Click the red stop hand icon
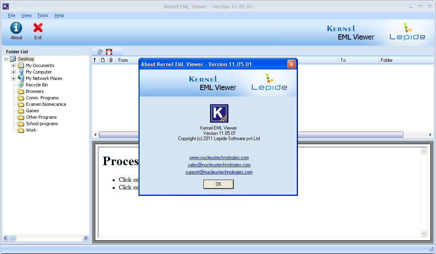 click(109, 52)
